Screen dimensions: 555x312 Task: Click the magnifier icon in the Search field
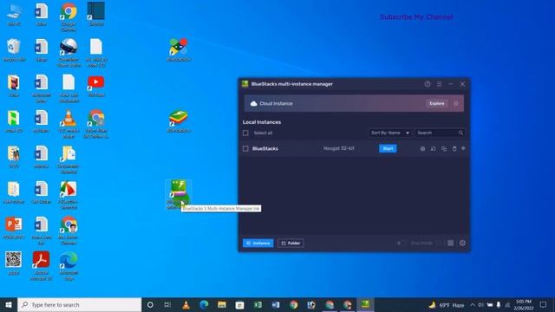(460, 133)
